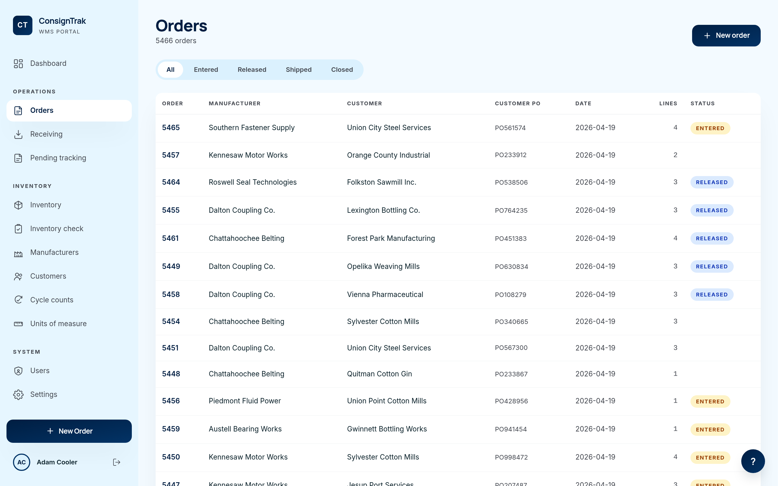
Task: Click the Inventory box icon
Action: click(18, 205)
